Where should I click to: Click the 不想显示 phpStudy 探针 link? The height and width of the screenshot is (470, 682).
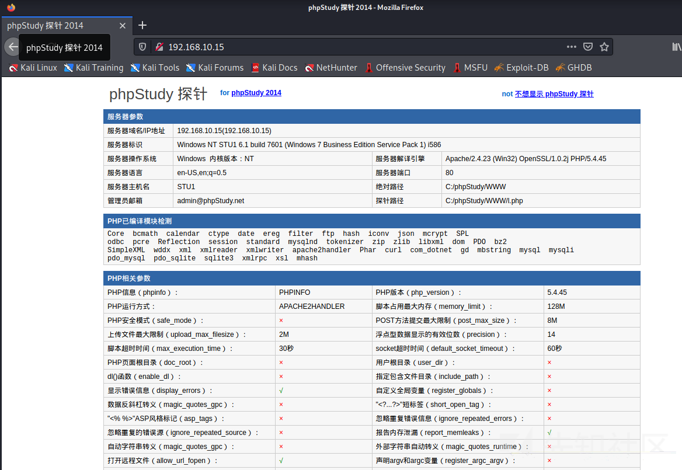[x=554, y=94]
